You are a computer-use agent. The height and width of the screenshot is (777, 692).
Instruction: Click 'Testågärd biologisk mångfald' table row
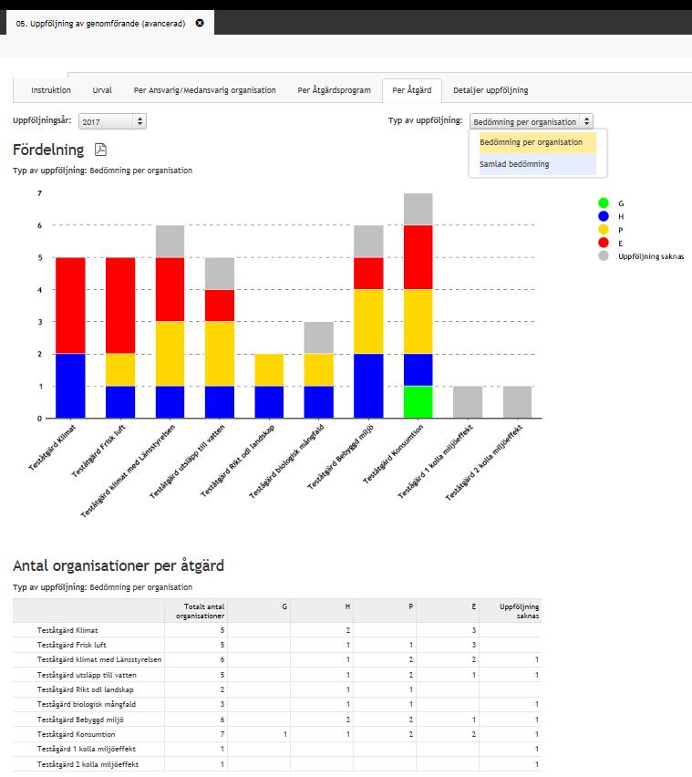point(277,704)
